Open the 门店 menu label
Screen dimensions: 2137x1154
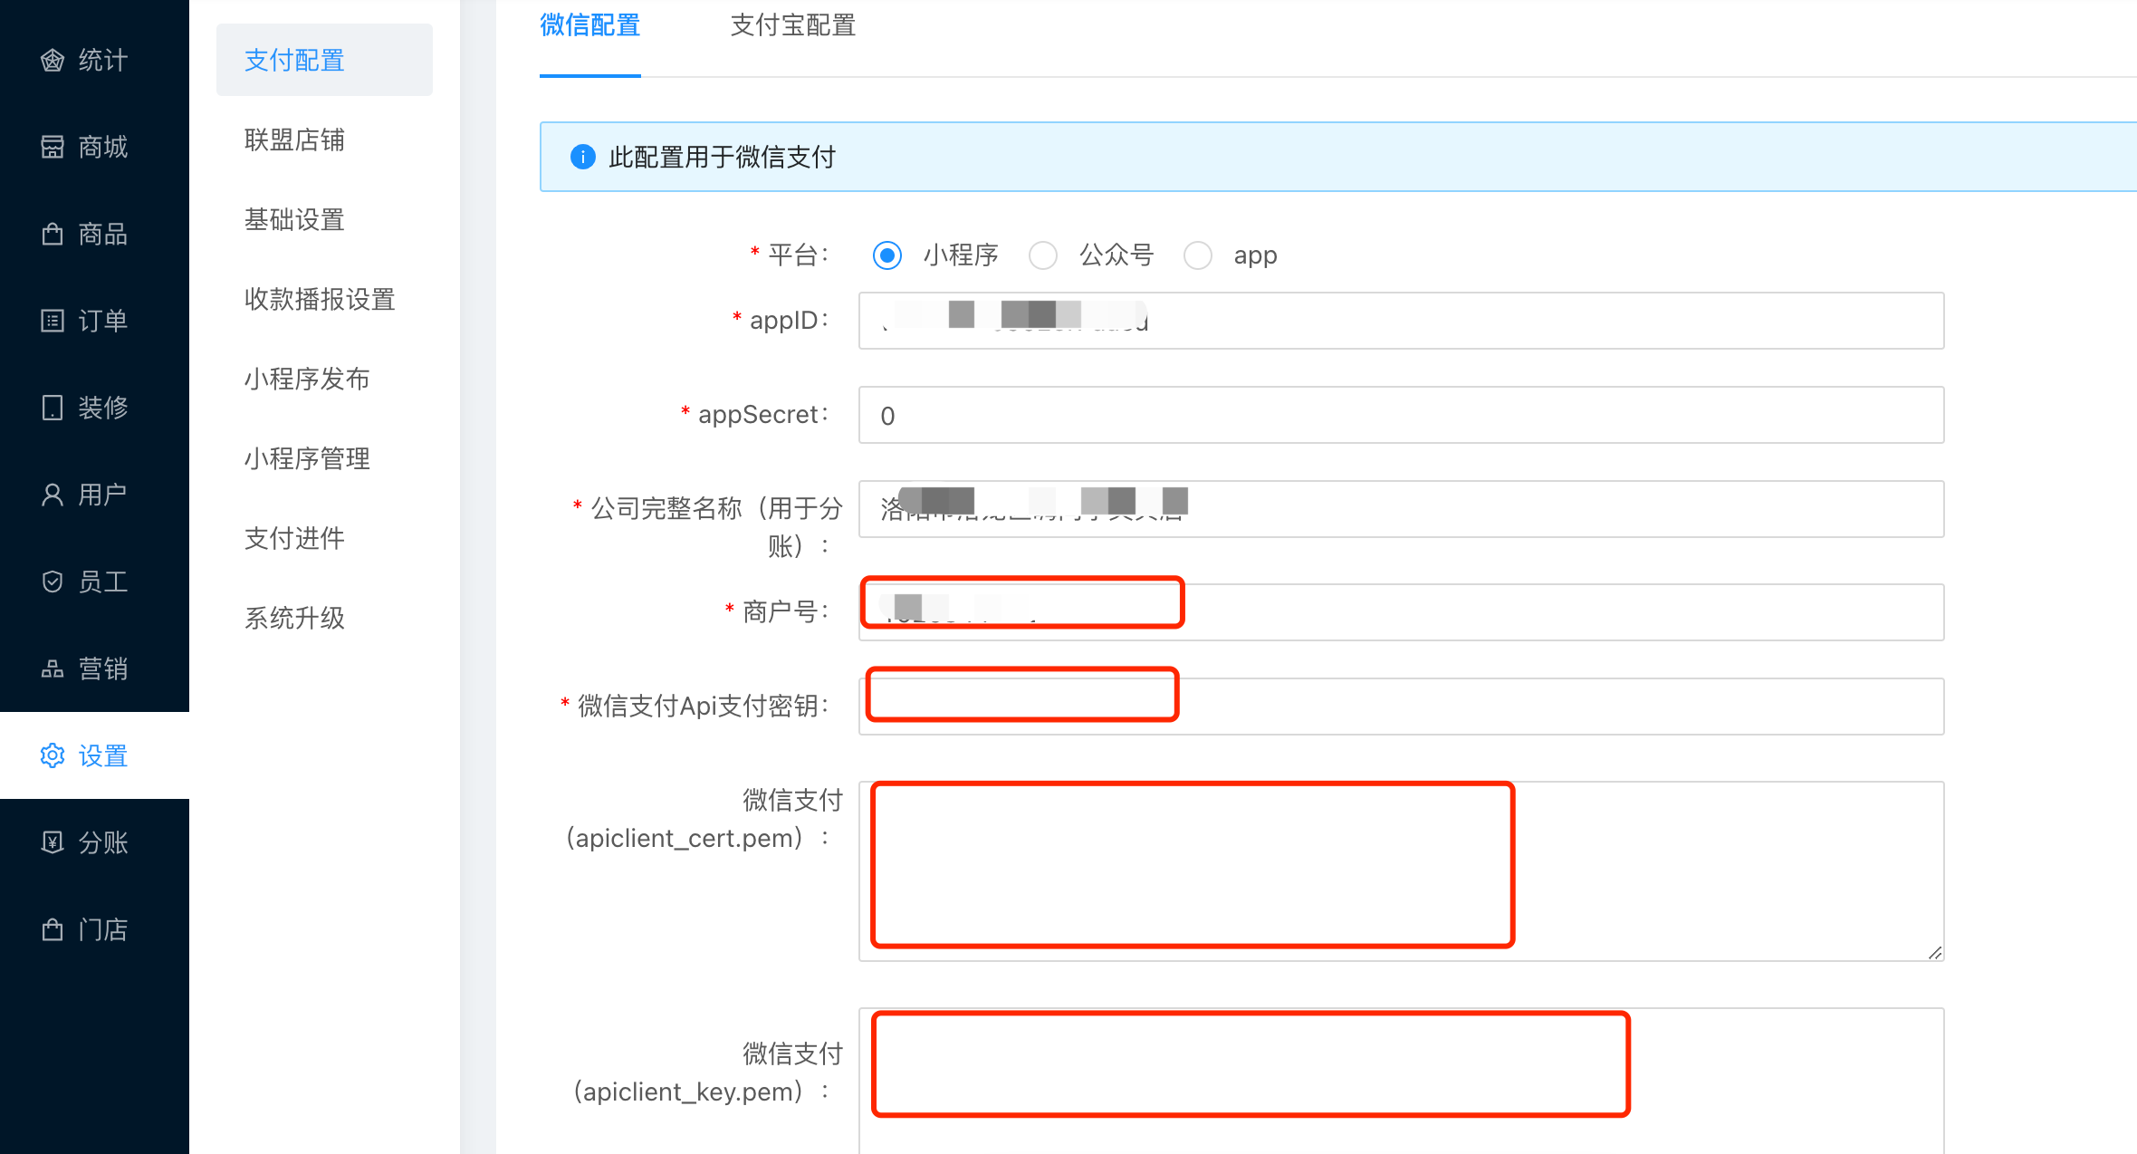(103, 929)
